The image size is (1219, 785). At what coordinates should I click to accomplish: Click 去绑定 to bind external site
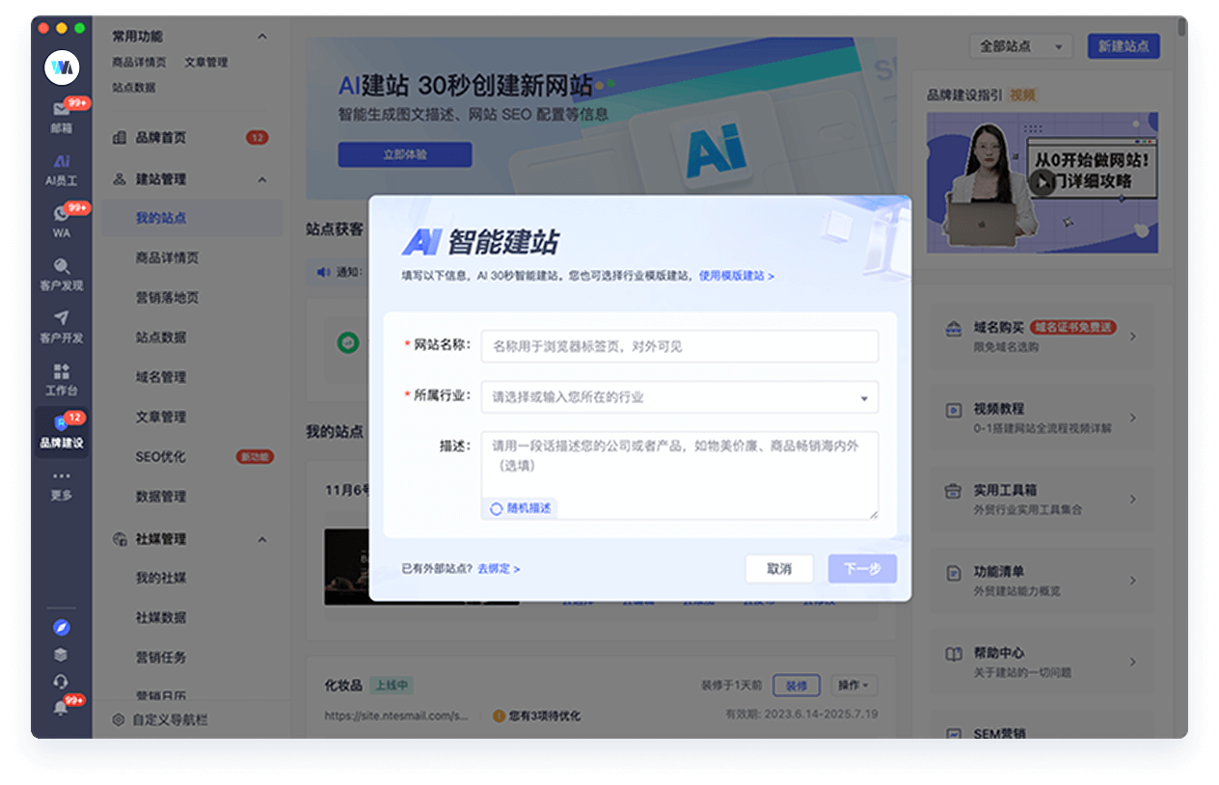496,569
